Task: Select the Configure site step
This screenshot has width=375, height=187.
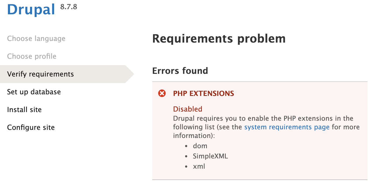Action: click(31, 127)
